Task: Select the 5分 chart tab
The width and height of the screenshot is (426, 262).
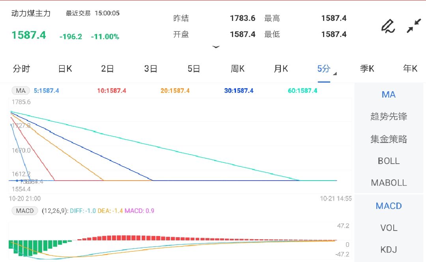Action: (x=324, y=69)
